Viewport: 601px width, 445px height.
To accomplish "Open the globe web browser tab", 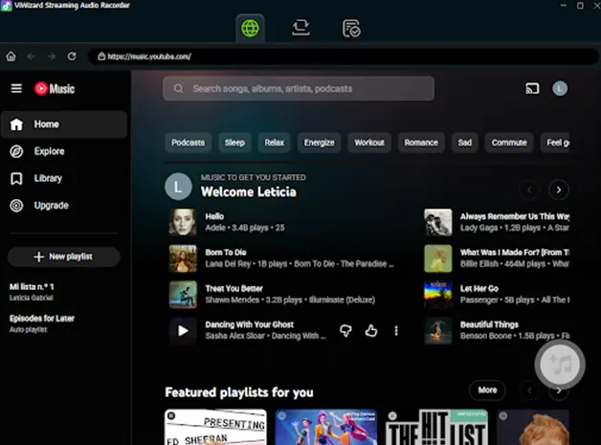I will pyautogui.click(x=250, y=28).
